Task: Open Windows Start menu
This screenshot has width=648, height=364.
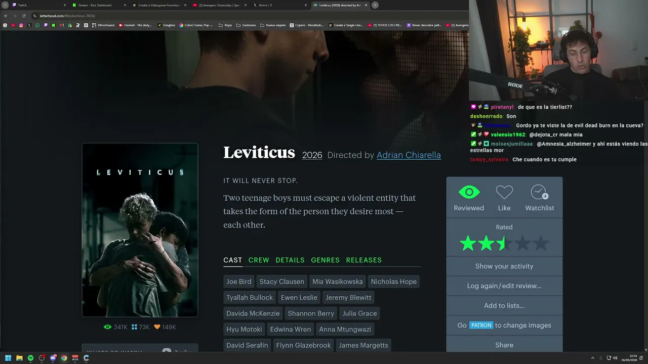Action: click(x=8, y=358)
